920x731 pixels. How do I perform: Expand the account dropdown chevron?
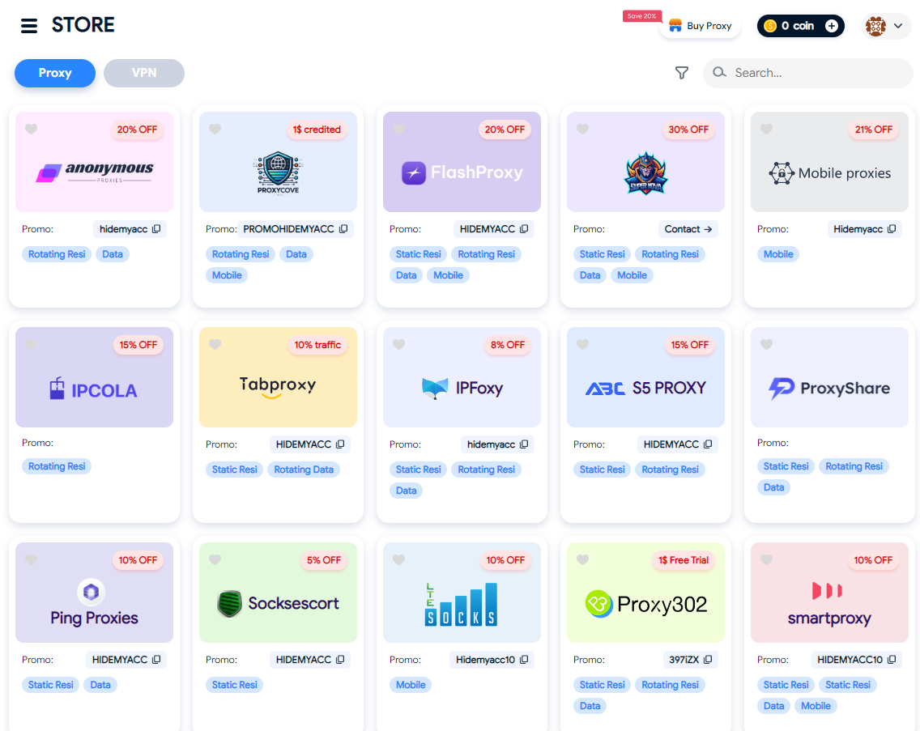pyautogui.click(x=897, y=26)
